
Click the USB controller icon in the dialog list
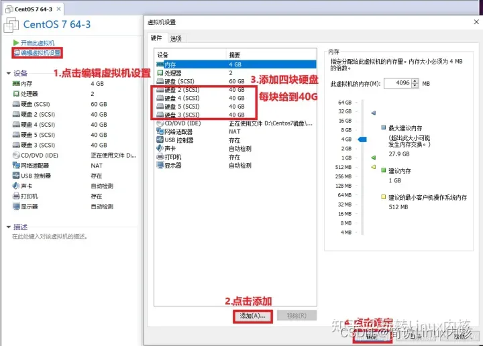[x=160, y=139]
